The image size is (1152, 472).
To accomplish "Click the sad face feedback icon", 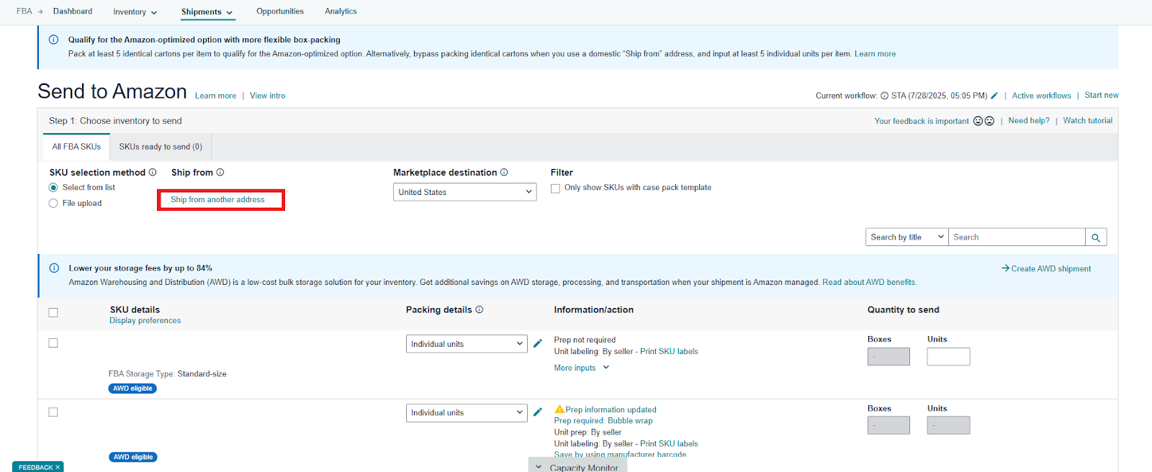I will pos(989,121).
